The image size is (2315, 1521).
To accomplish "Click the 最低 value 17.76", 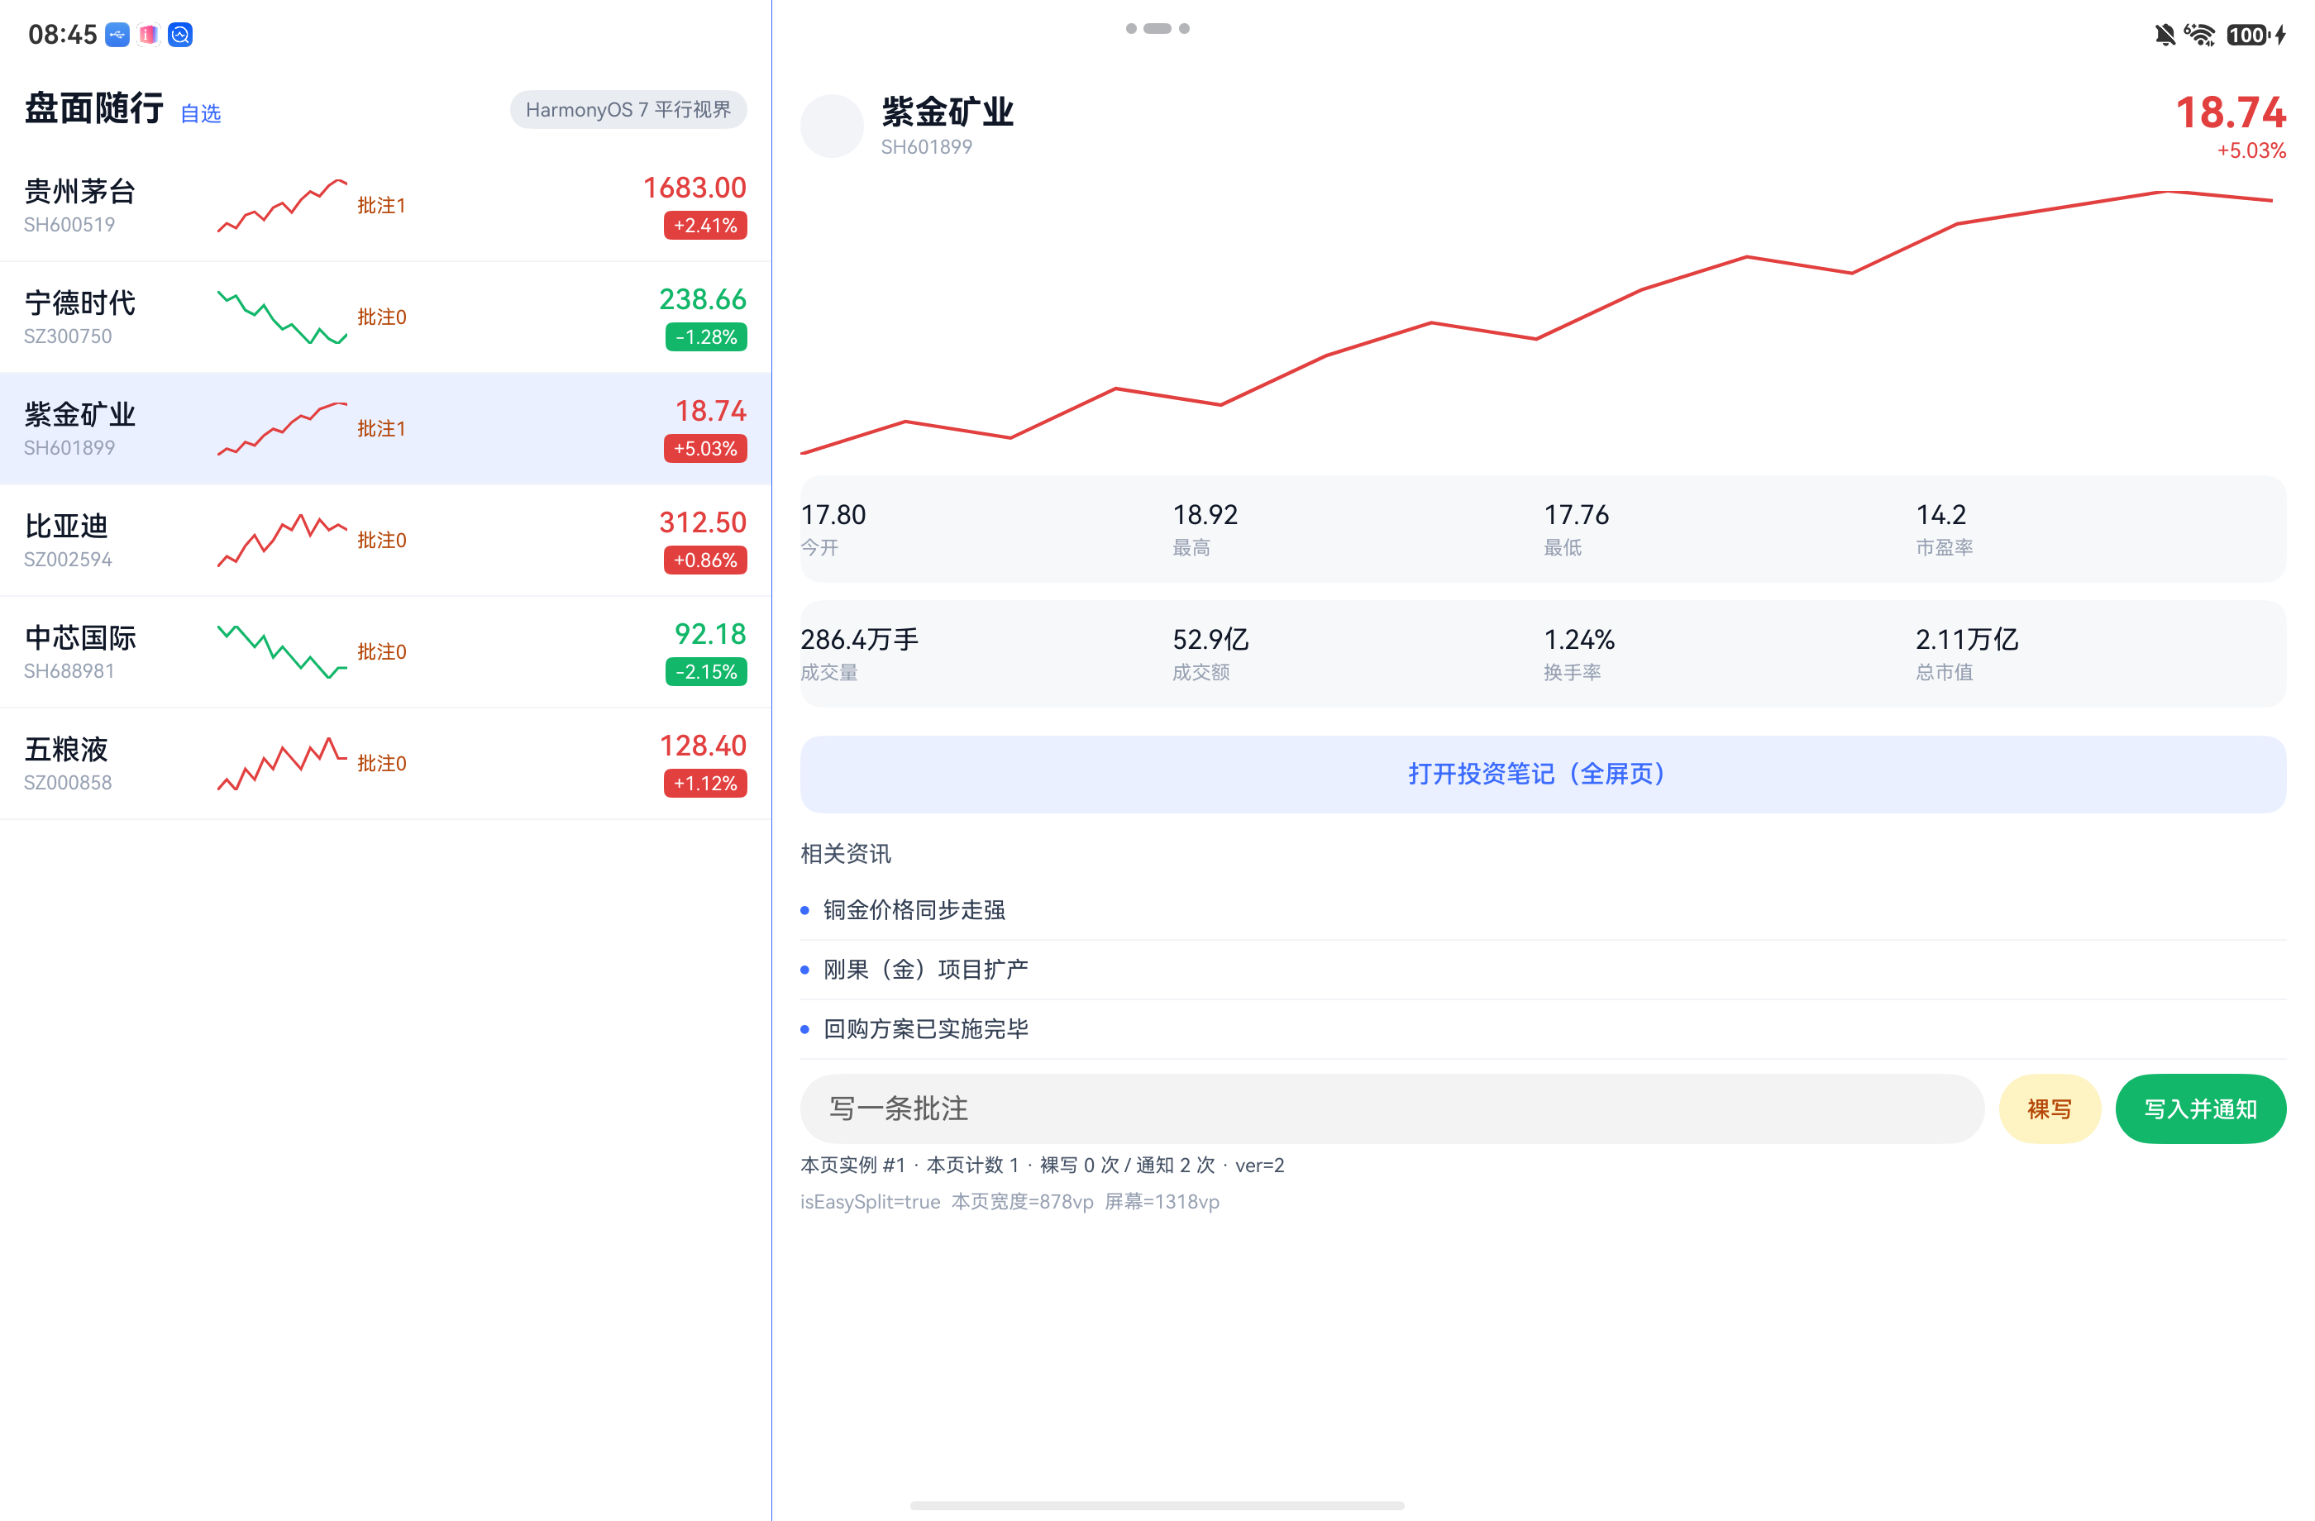I will click(1577, 514).
